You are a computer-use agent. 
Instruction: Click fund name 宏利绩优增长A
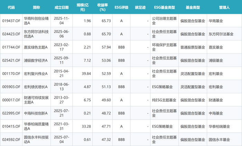(36, 87)
